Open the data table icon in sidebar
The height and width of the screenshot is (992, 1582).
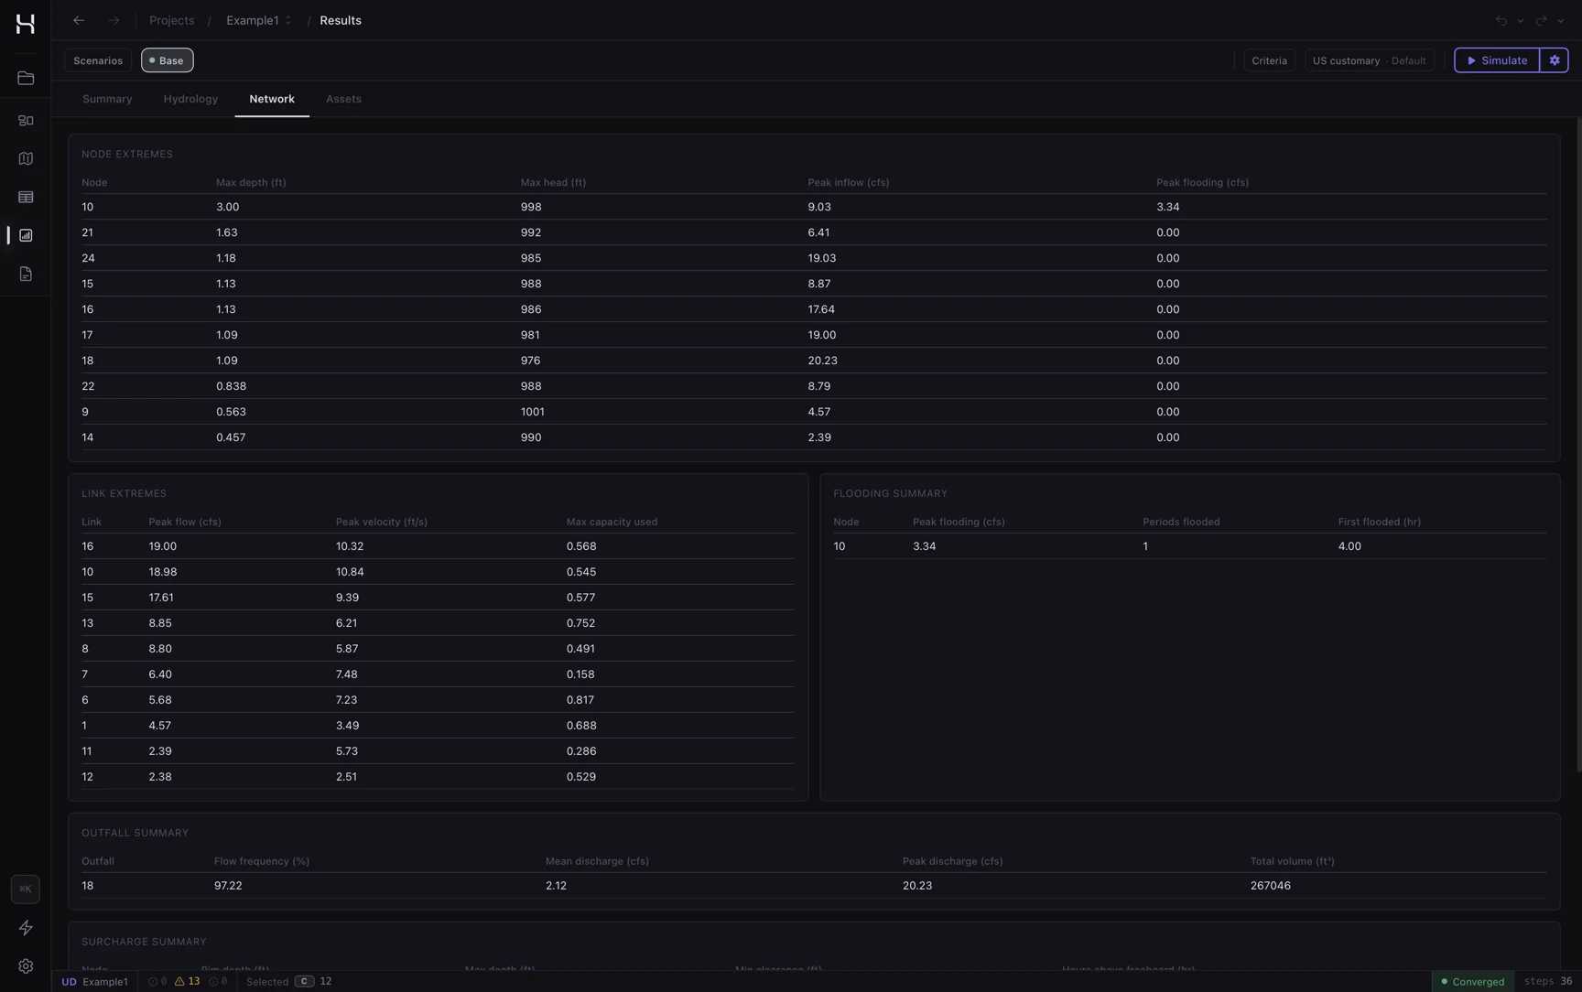point(26,198)
